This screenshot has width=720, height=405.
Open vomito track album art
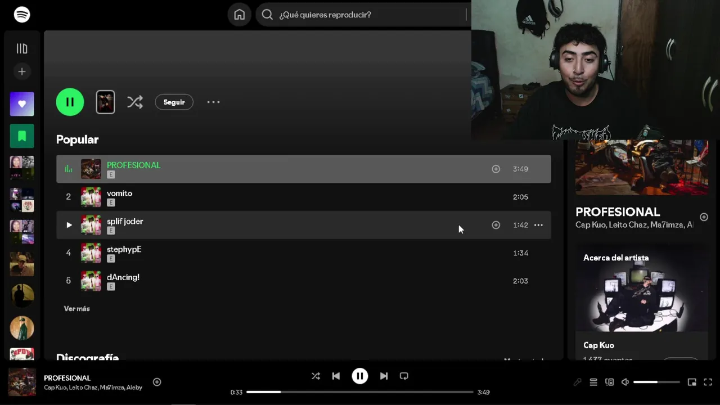tap(91, 197)
